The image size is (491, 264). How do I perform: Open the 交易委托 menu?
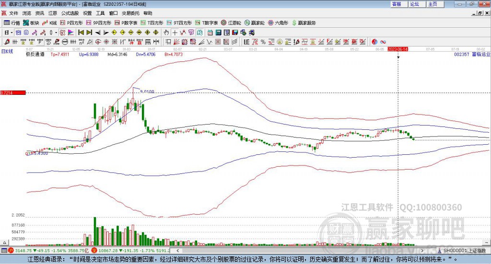pyautogui.click(x=130, y=13)
